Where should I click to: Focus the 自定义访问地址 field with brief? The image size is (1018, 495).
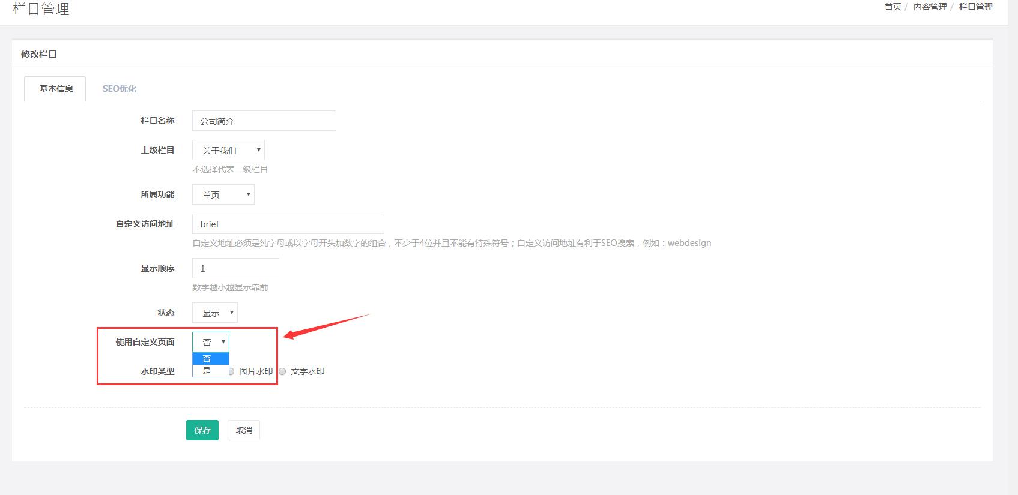click(288, 224)
